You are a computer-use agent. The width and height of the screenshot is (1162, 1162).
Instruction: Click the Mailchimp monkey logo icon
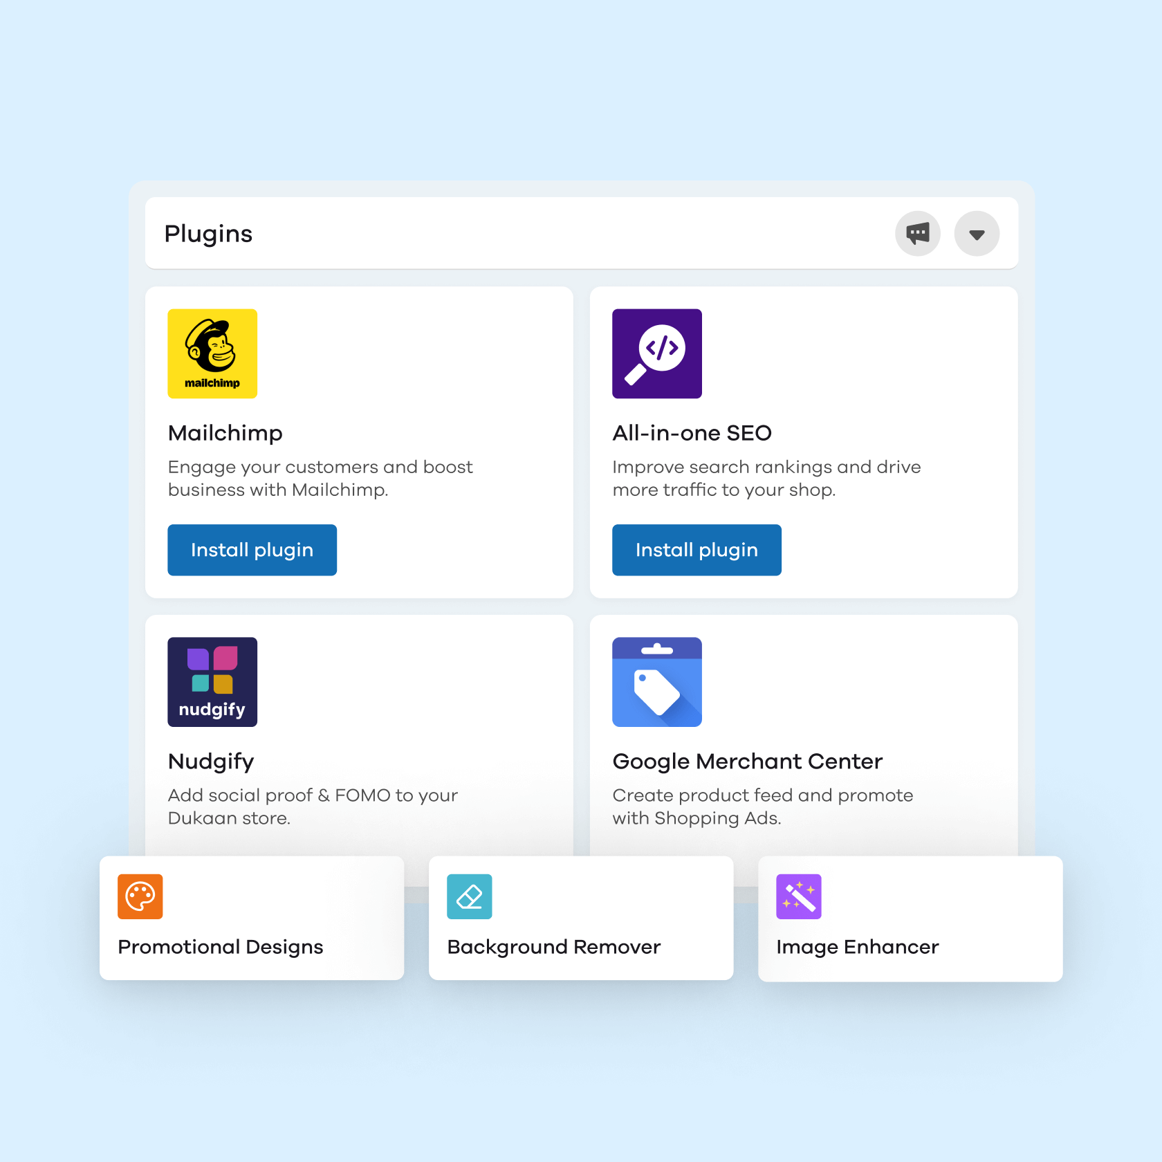[x=212, y=353]
